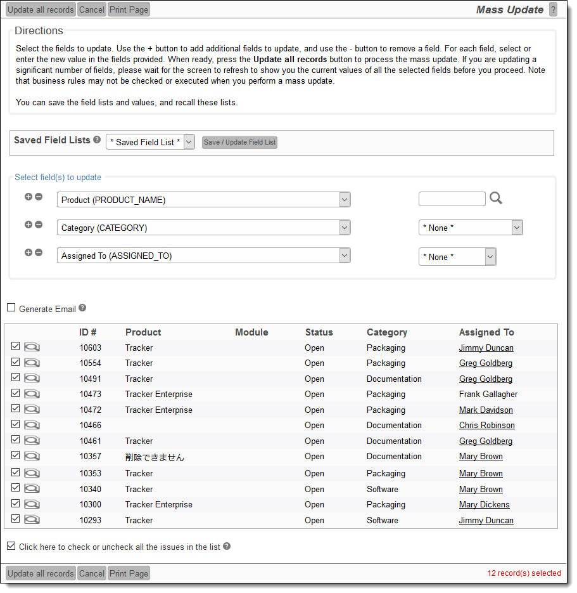The height and width of the screenshot is (593, 577).
Task: Open Mark Davidson link for issue 10472
Action: pyautogui.click(x=486, y=410)
